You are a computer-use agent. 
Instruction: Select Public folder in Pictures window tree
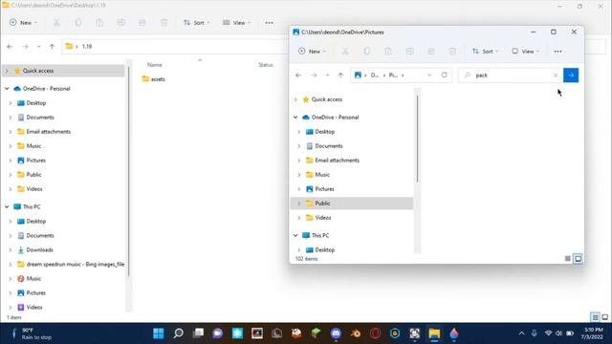coord(352,204)
